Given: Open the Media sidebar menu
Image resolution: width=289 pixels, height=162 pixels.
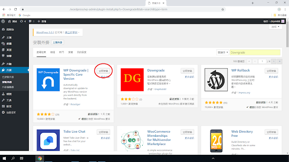Looking at the screenshot, I should click(x=14, y=44).
